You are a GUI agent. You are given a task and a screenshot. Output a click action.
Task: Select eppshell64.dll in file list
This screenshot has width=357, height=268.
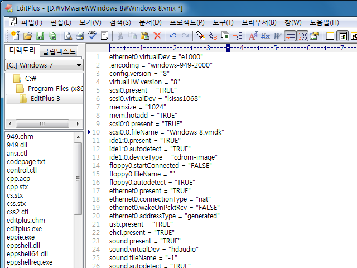(27, 254)
